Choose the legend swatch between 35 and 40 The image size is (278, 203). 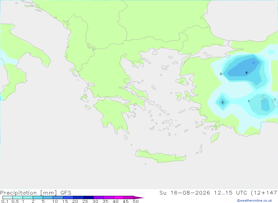108,197
